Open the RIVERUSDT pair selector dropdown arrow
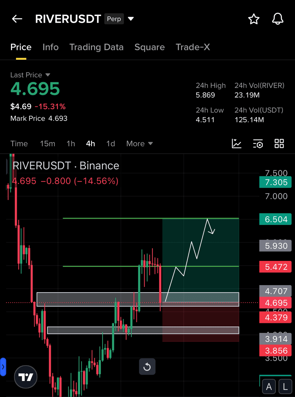Viewport: 295px width, 397px height. (x=131, y=19)
